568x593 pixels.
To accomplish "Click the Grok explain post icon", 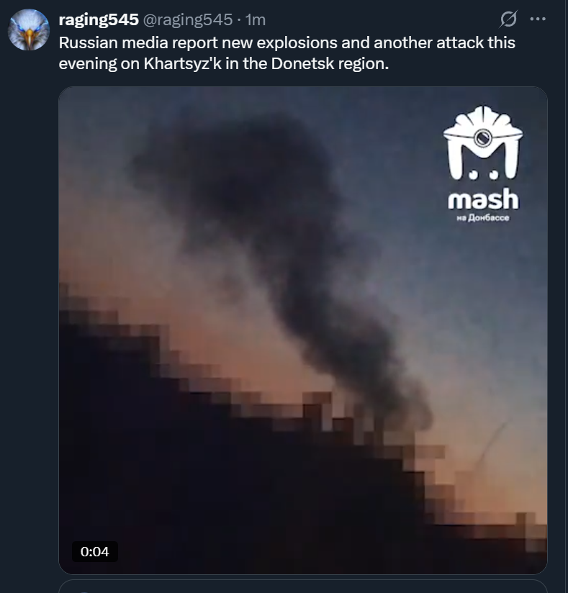I will (x=508, y=19).
